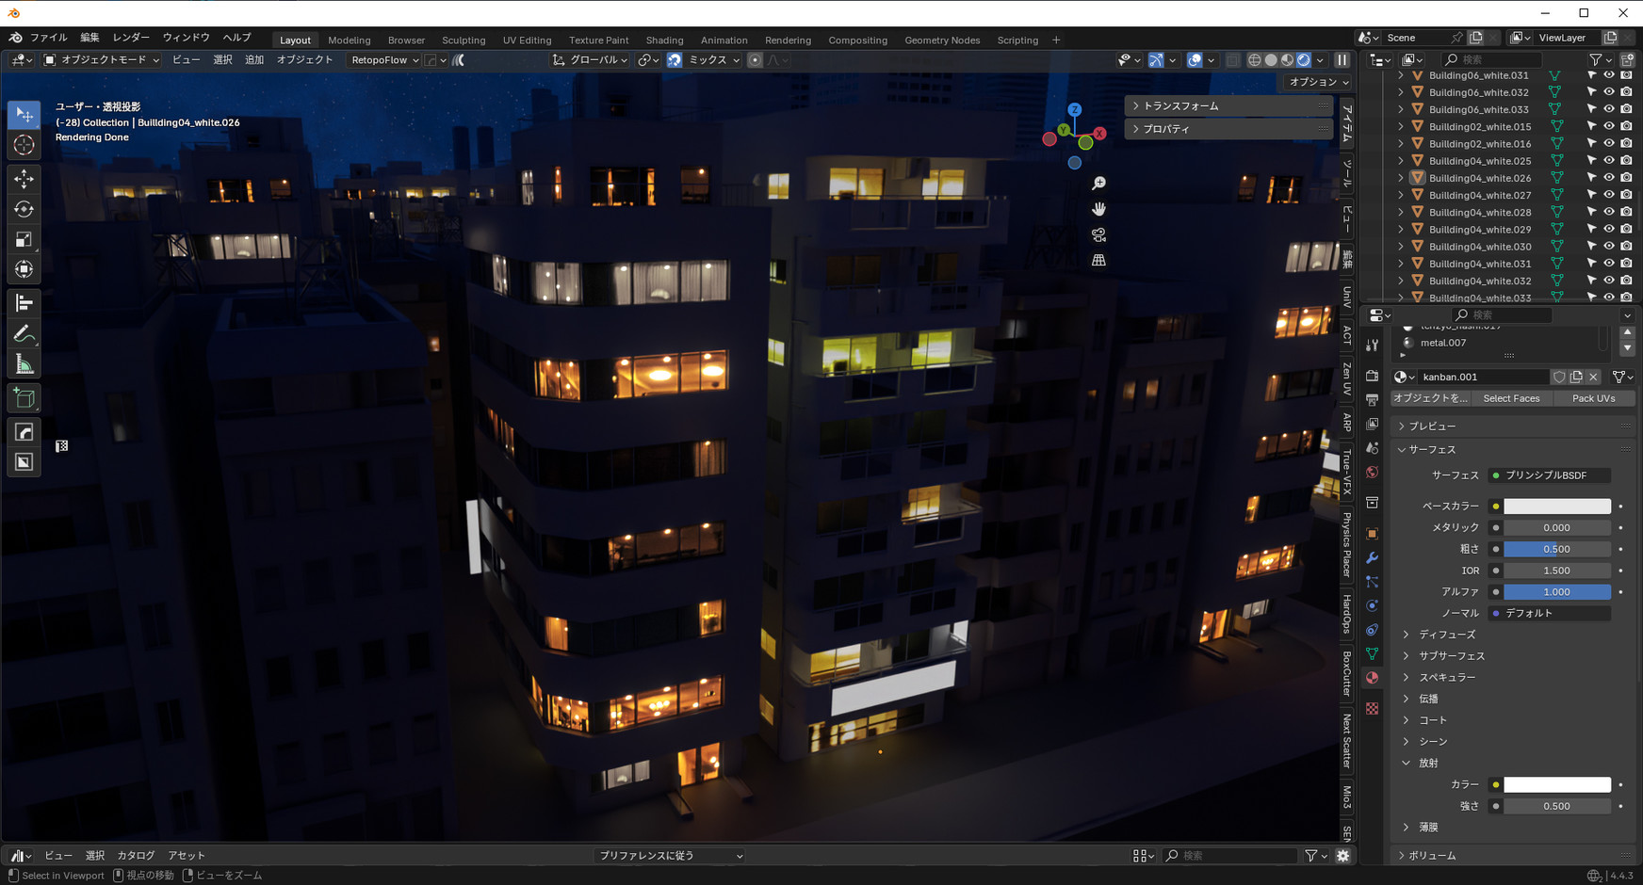
Task: Select the Scale tool
Action: (x=24, y=239)
